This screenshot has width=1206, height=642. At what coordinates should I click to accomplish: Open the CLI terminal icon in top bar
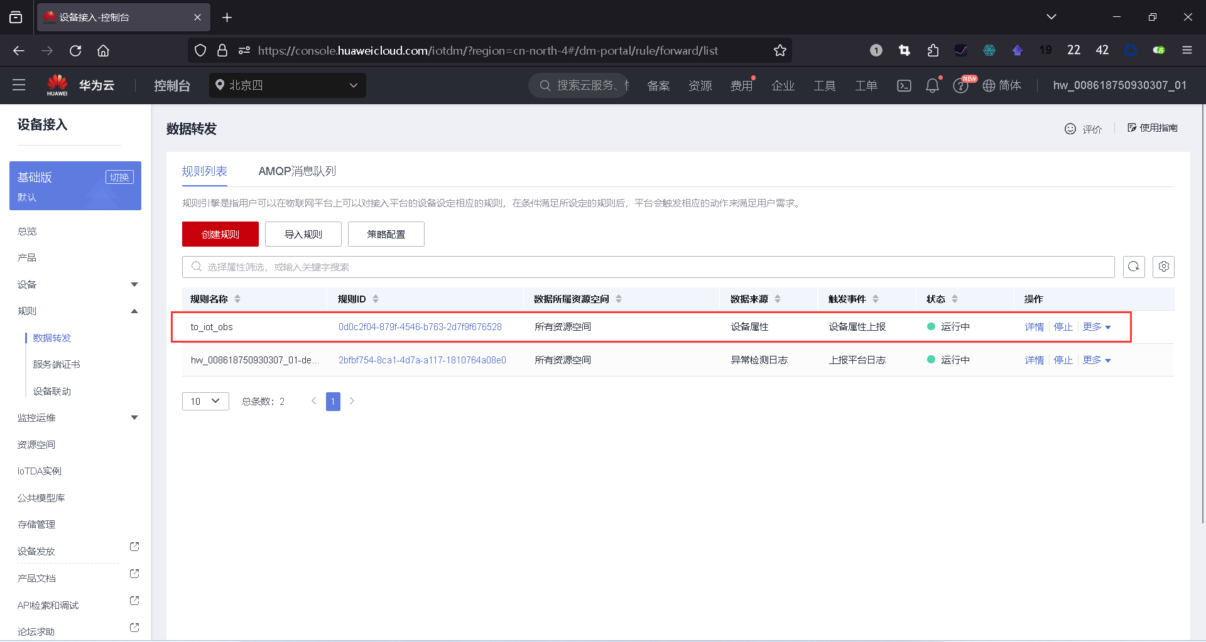point(904,85)
